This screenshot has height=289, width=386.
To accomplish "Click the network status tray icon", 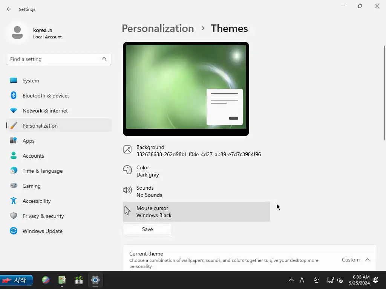I will [x=330, y=280].
